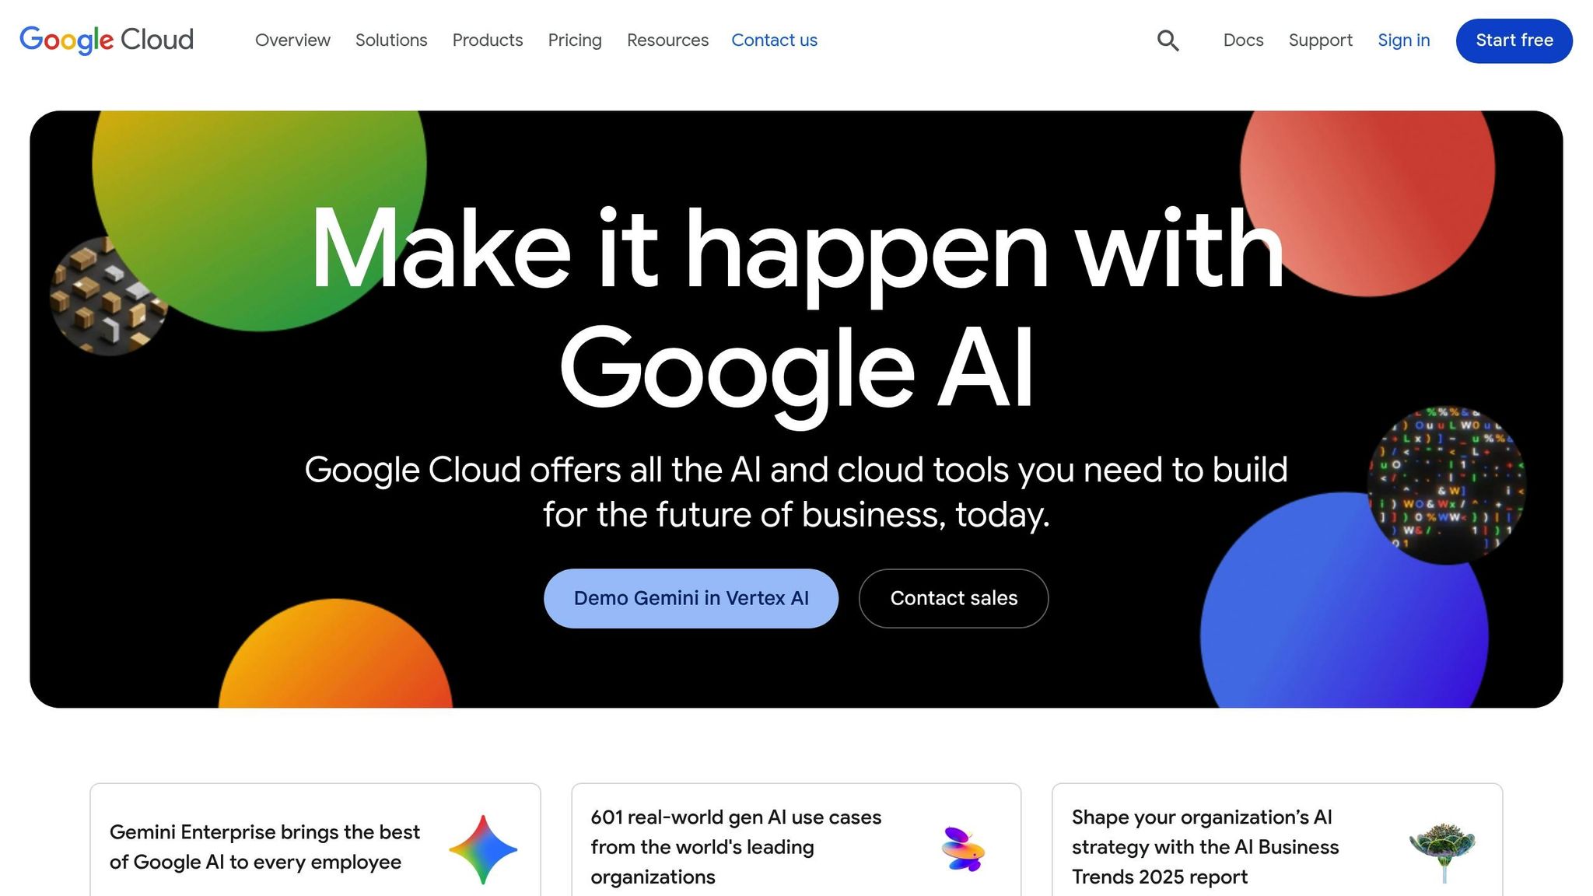Open the Docs link
Screen dimensions: 1593x896
pyautogui.click(x=1242, y=40)
